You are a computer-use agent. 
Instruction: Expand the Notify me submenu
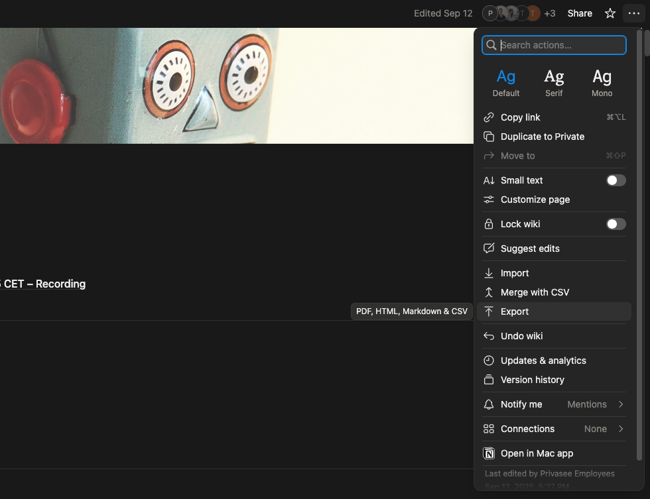tap(620, 404)
